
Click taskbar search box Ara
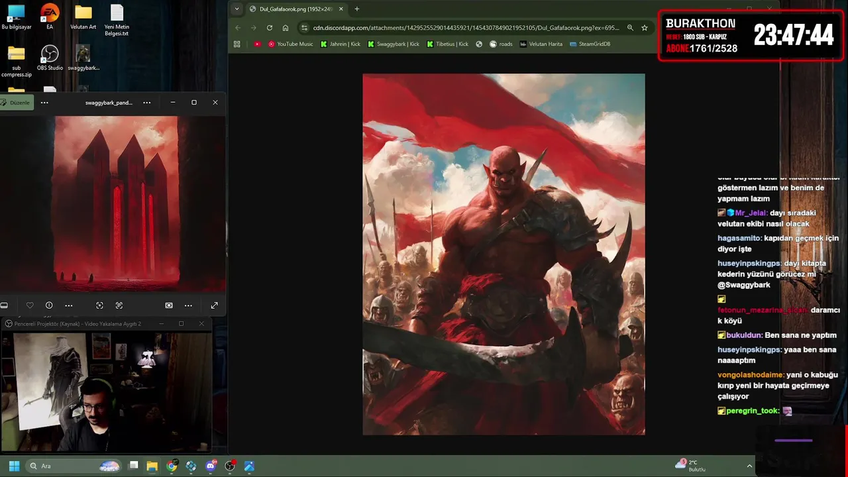(x=75, y=466)
